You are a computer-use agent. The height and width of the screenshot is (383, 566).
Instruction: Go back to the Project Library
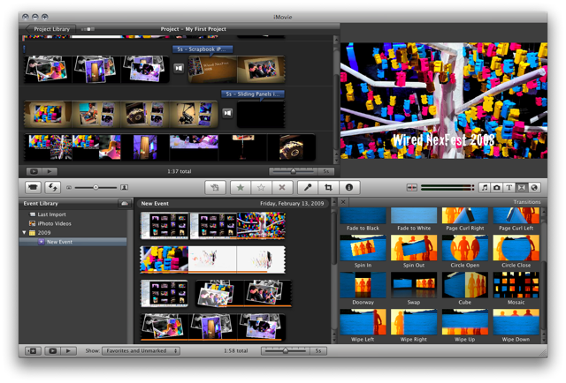(x=50, y=29)
